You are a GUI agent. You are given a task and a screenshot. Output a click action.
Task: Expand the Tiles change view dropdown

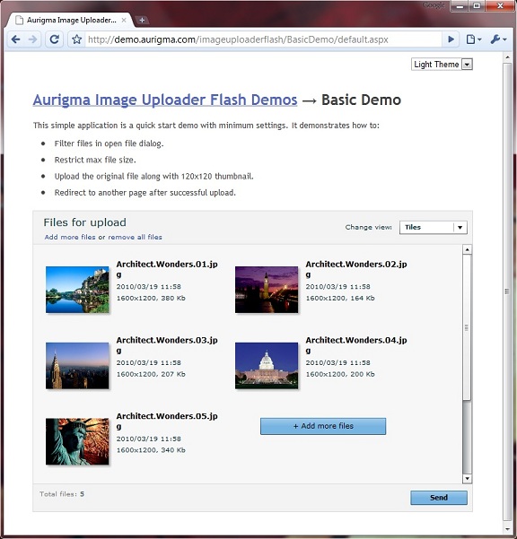pos(433,227)
